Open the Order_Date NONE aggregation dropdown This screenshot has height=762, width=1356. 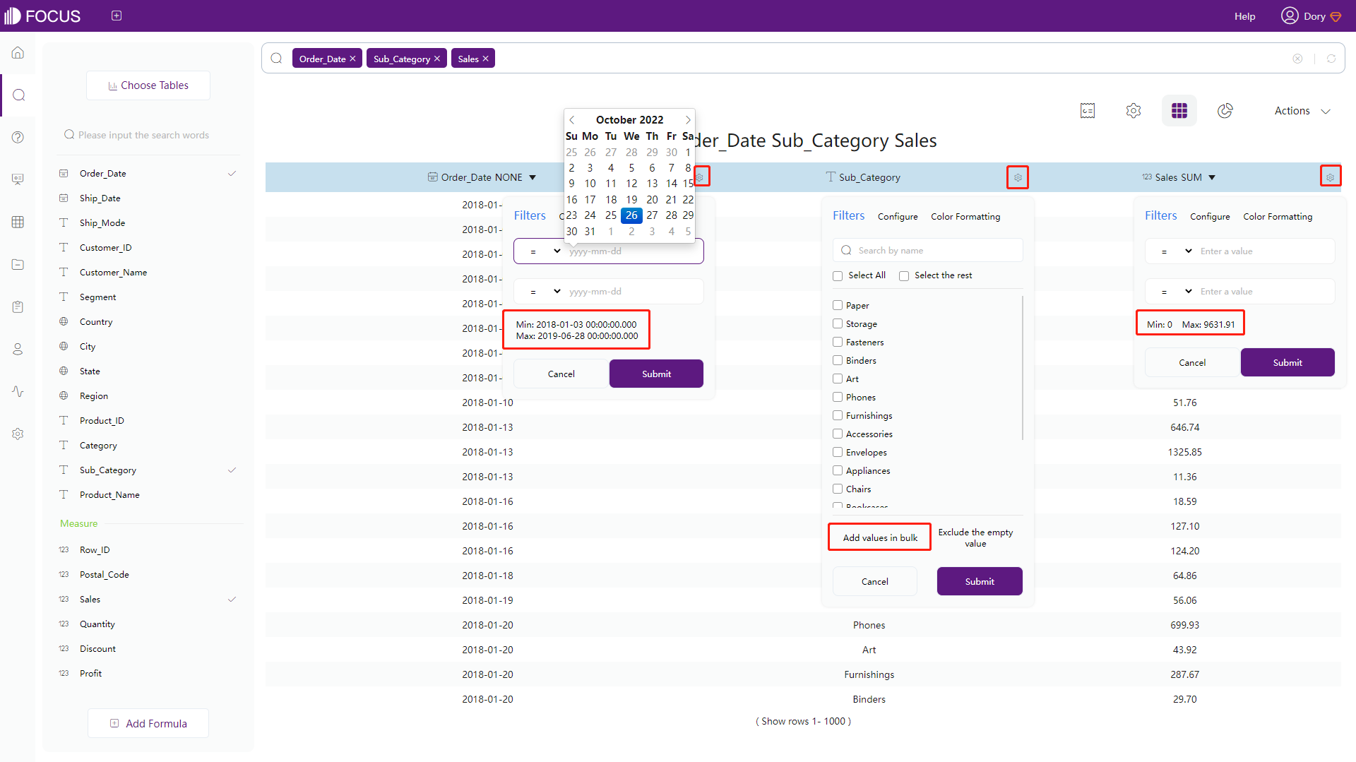pos(533,178)
